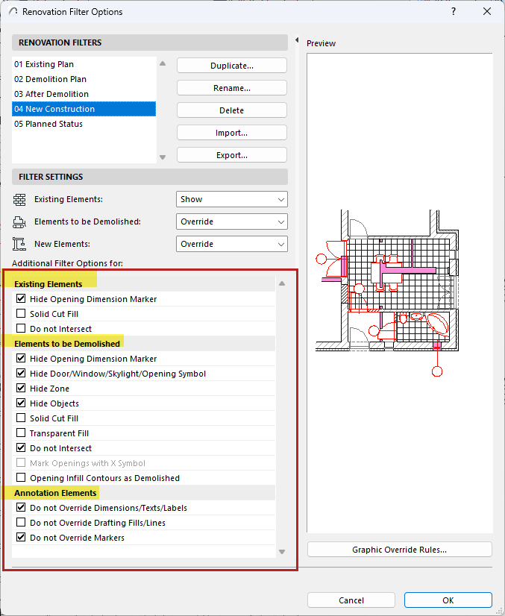The height and width of the screenshot is (616, 505).
Task: Enable the Transparent Fill checkbox
Action: [21, 433]
